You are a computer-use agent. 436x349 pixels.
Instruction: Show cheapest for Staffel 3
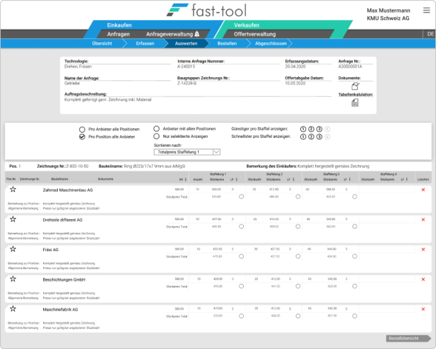[319, 129]
